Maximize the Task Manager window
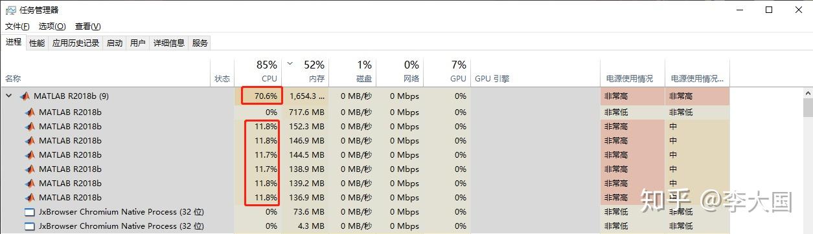813x234 pixels. pyautogui.click(x=768, y=10)
